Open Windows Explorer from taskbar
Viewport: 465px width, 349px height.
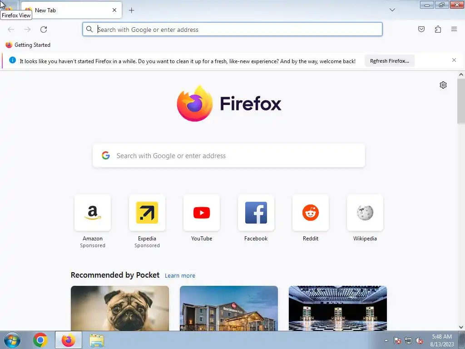[x=97, y=341]
